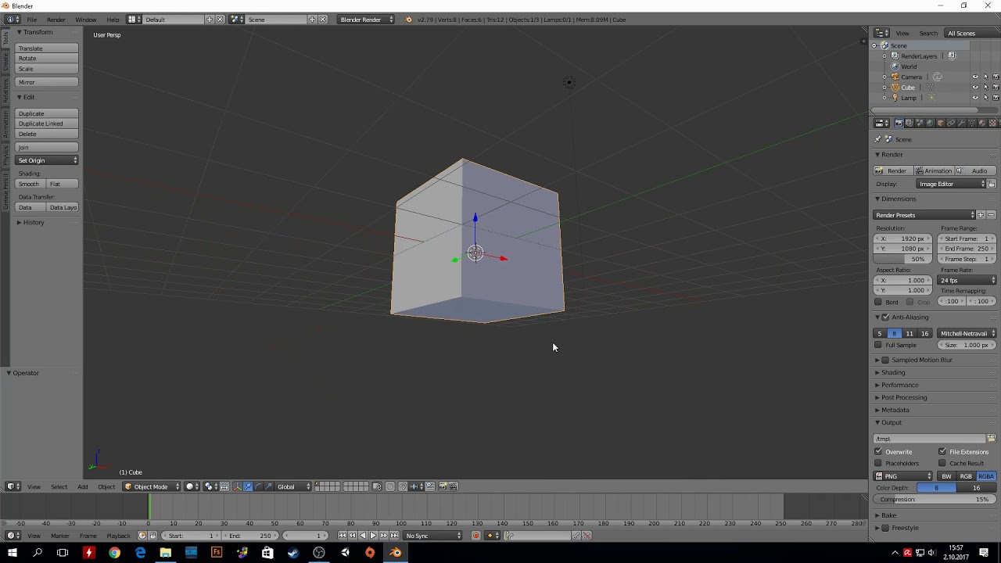Open the Global transform orientation dropdown

(294, 486)
